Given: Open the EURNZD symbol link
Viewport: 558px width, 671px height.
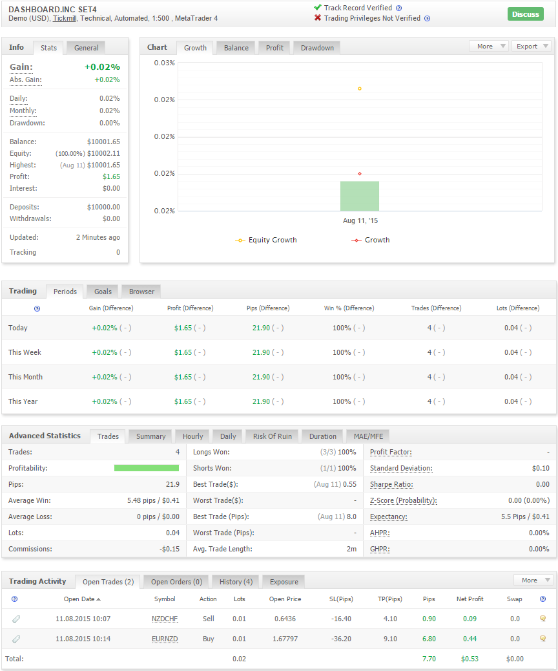Looking at the screenshot, I should click(x=165, y=639).
